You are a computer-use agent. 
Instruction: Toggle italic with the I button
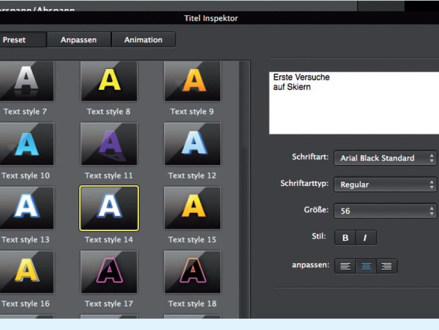365,238
